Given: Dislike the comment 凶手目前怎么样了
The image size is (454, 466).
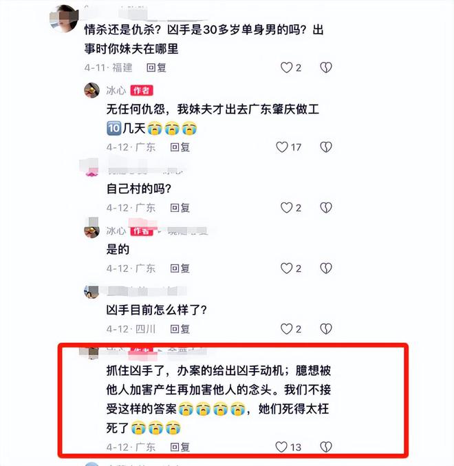Looking at the screenshot, I should pos(326,329).
